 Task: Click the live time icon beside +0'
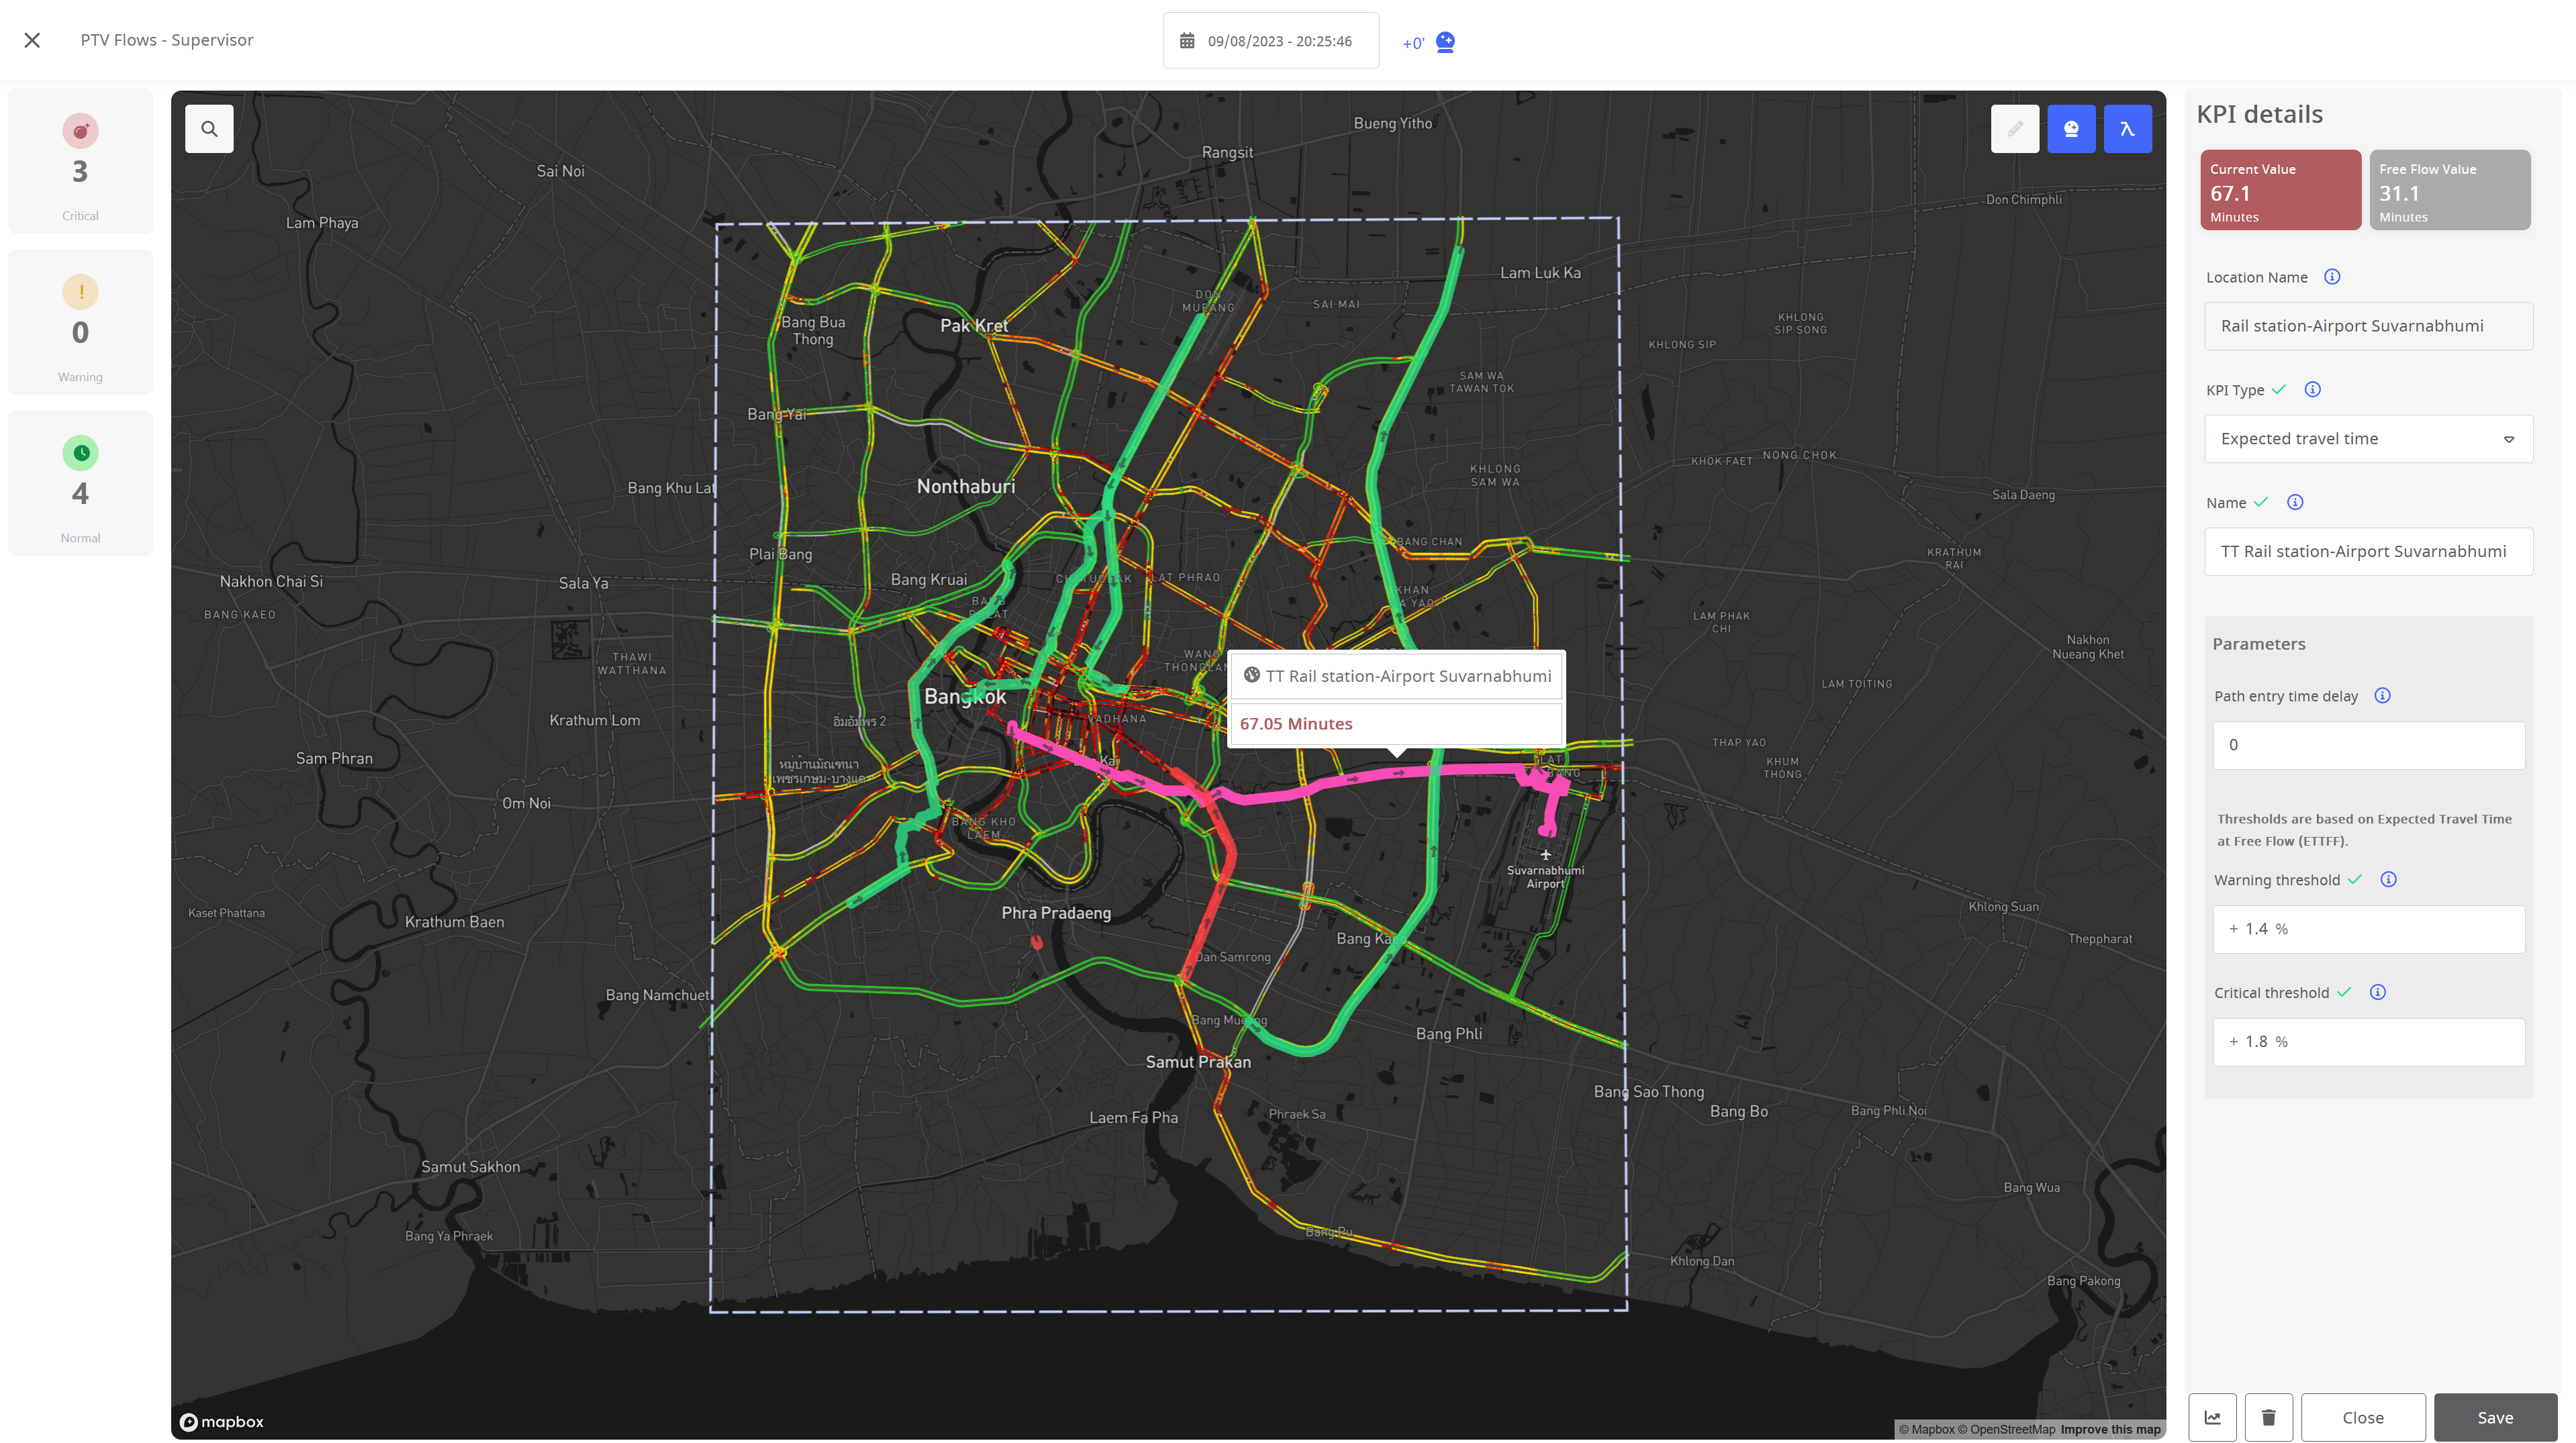(x=1445, y=42)
